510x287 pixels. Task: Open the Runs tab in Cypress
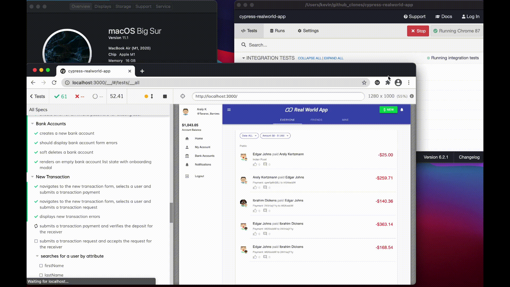tap(277, 31)
